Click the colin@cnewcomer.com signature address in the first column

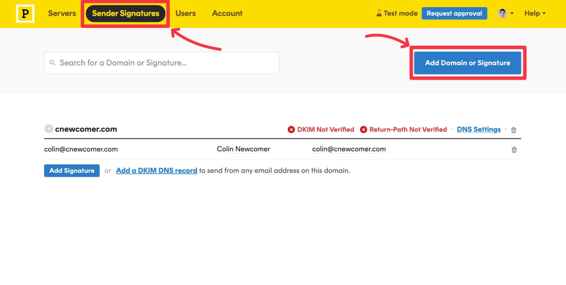point(81,149)
